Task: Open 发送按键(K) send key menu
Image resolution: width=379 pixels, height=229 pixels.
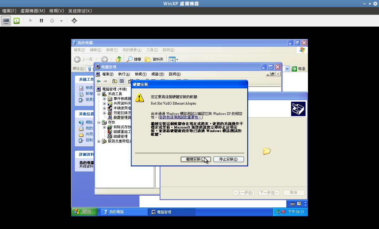Action: click(x=80, y=11)
